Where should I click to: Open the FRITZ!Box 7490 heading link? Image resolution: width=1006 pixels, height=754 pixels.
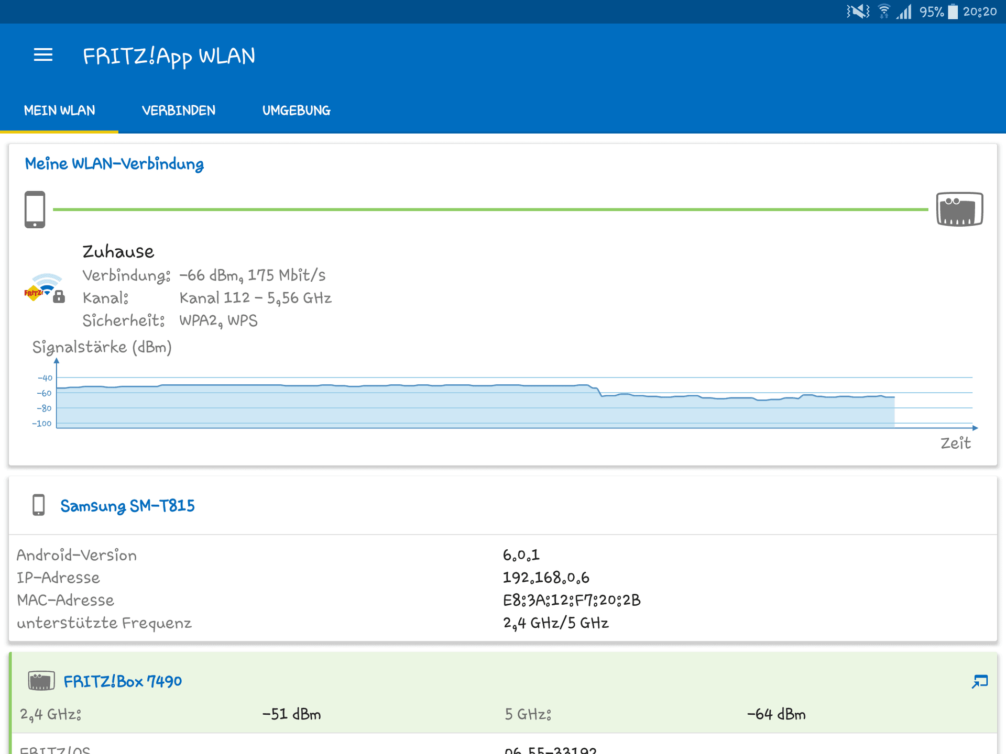coord(123,681)
